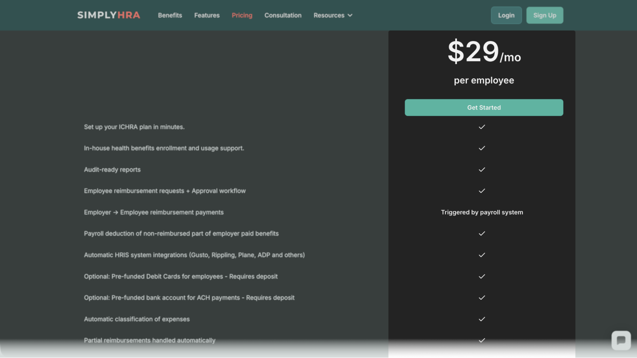Click checkmark for ICHRA plan setup row

482,127
